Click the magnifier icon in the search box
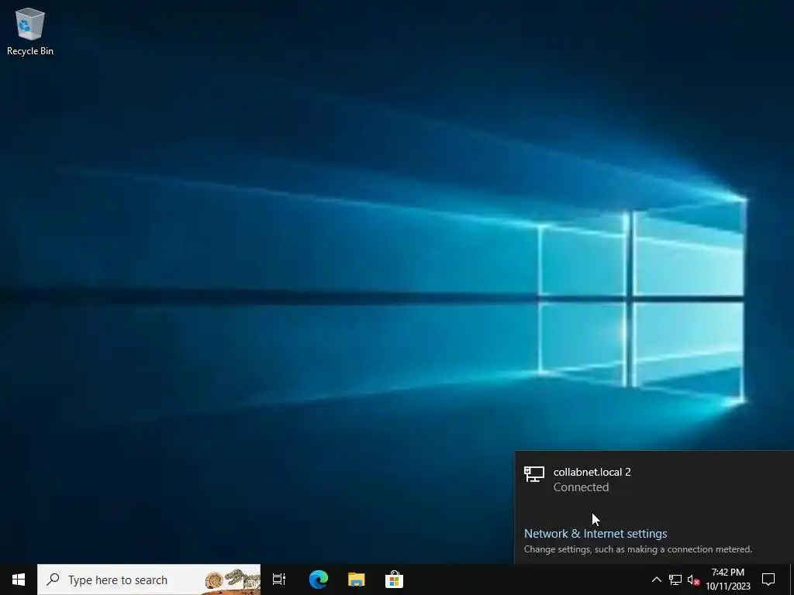The width and height of the screenshot is (794, 595). (x=53, y=580)
